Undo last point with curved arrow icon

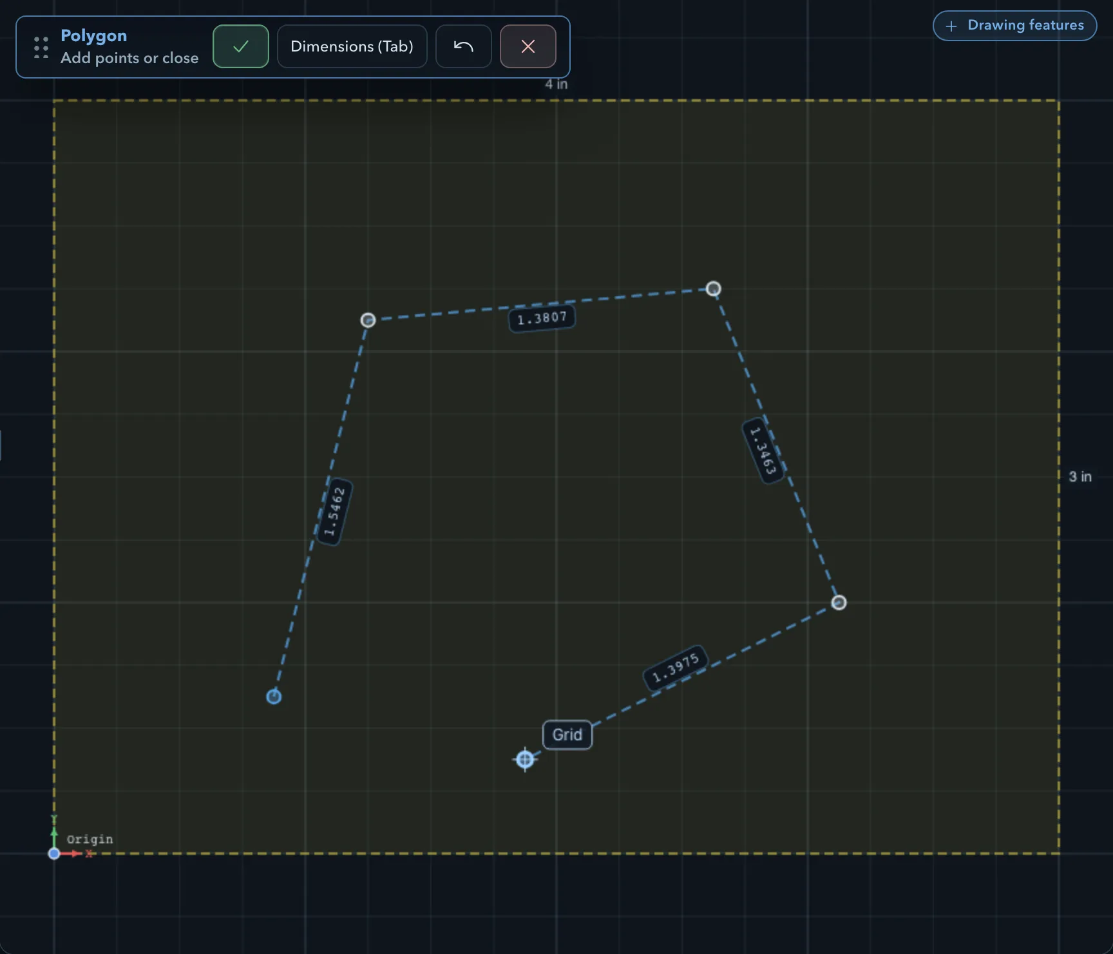pos(464,46)
